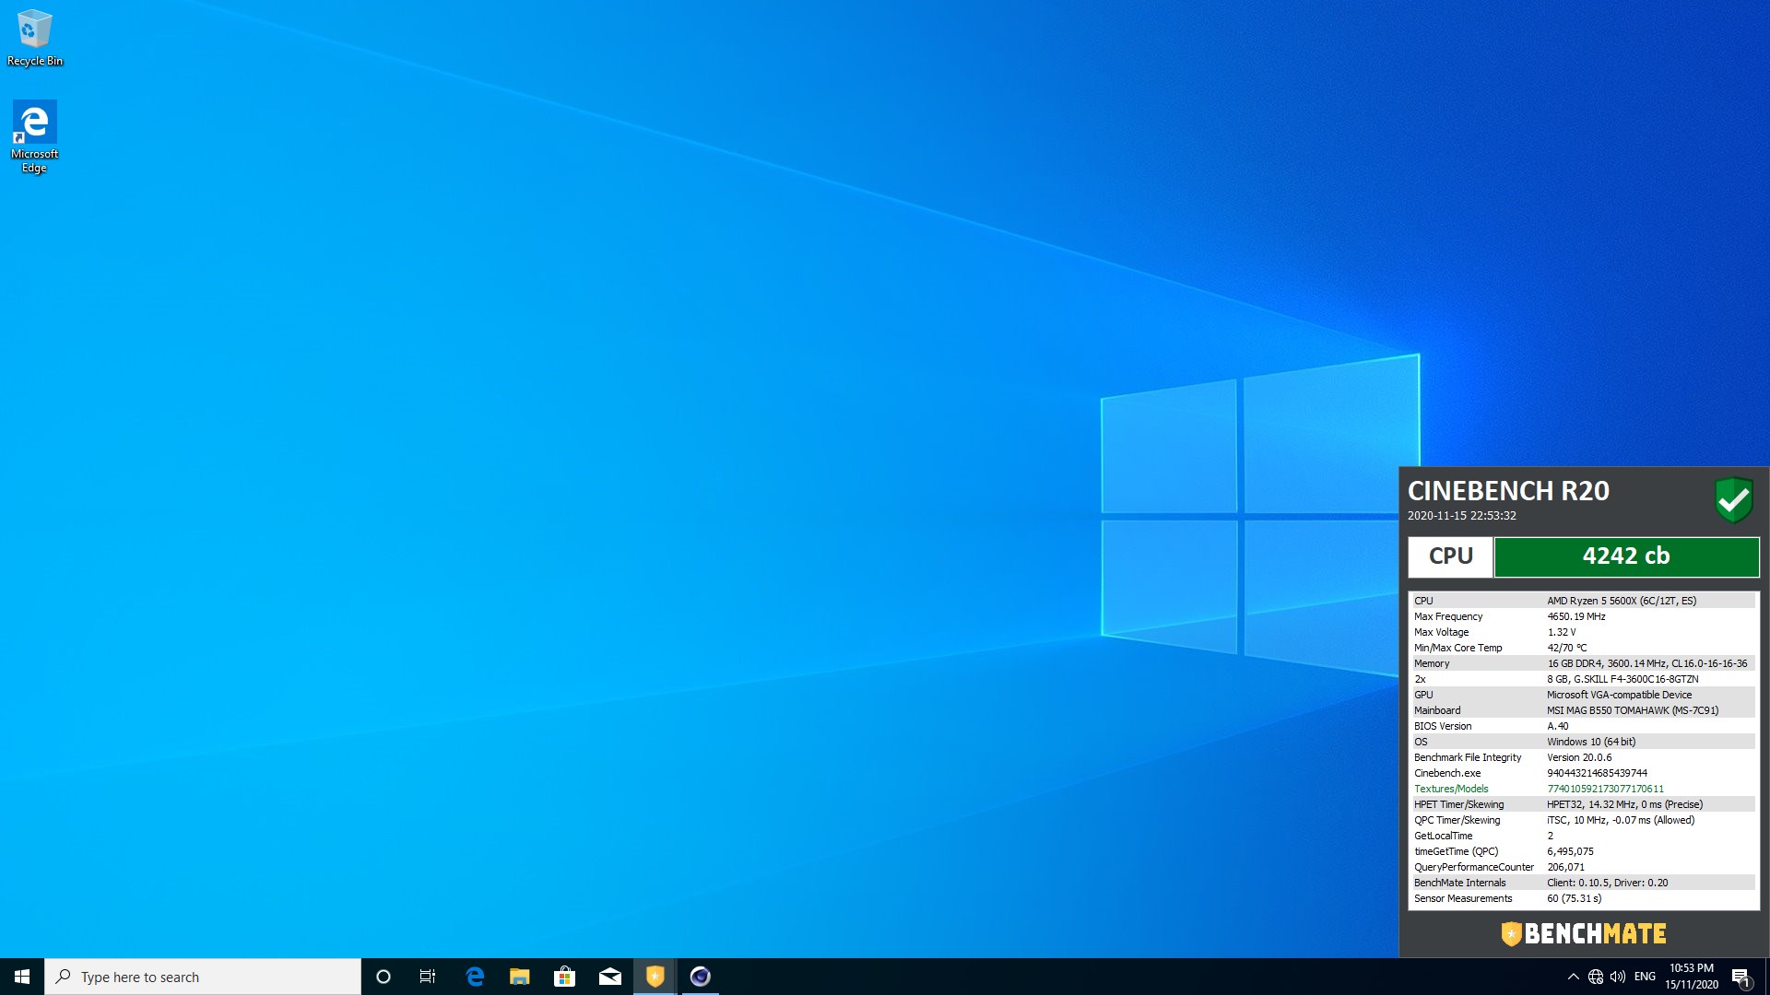Select BIOS Version value A.40
Screen dimensions: 1770x995
click(x=1557, y=726)
